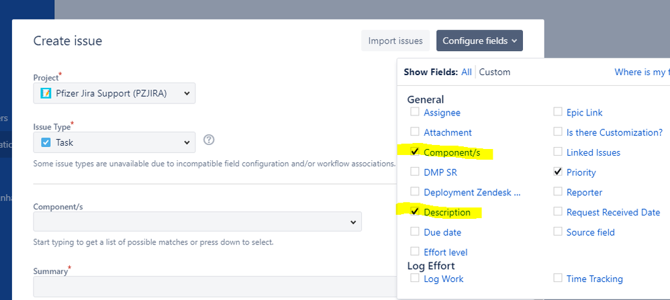Screen dimensions: 670x300
Task: Click the DMP SR field link
Action: click(x=440, y=172)
